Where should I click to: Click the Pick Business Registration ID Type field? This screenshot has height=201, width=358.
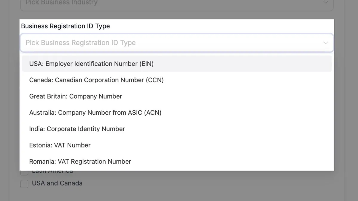click(177, 43)
